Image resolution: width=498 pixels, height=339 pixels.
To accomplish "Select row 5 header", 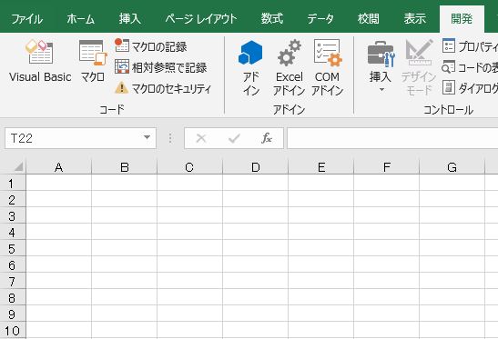I will 12,249.
